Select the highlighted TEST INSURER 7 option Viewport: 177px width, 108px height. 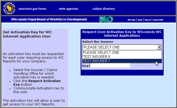96,61
